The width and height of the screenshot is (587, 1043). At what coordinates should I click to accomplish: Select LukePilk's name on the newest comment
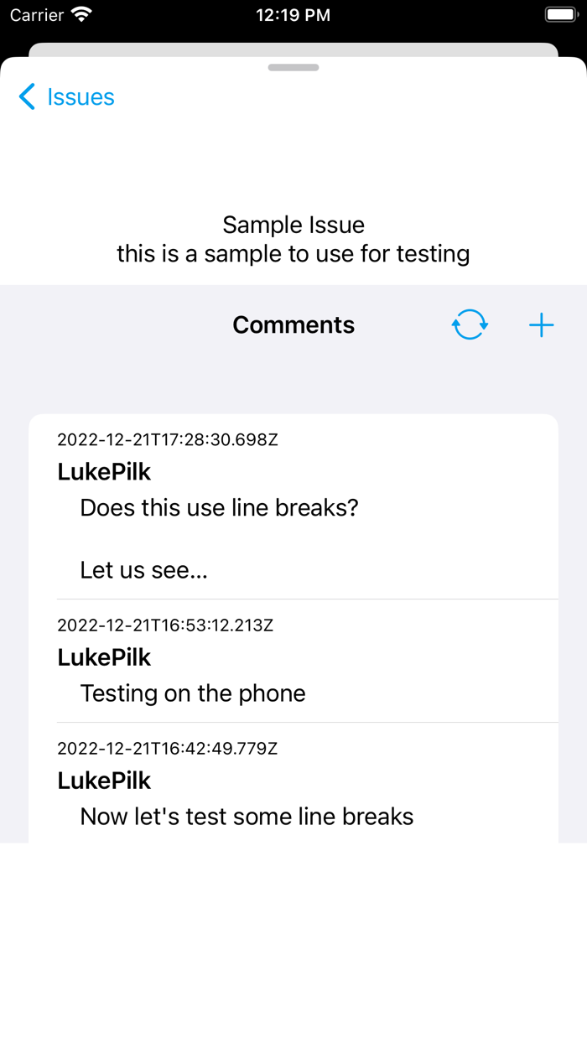click(x=104, y=471)
